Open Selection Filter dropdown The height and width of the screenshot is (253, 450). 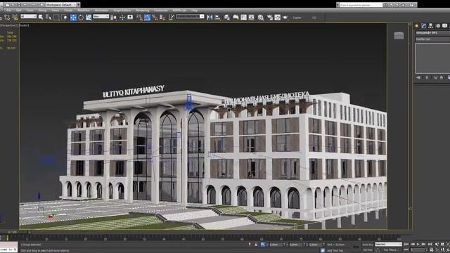pos(28,16)
